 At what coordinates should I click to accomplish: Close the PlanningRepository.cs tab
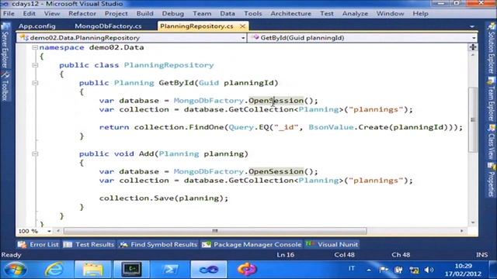click(x=242, y=26)
